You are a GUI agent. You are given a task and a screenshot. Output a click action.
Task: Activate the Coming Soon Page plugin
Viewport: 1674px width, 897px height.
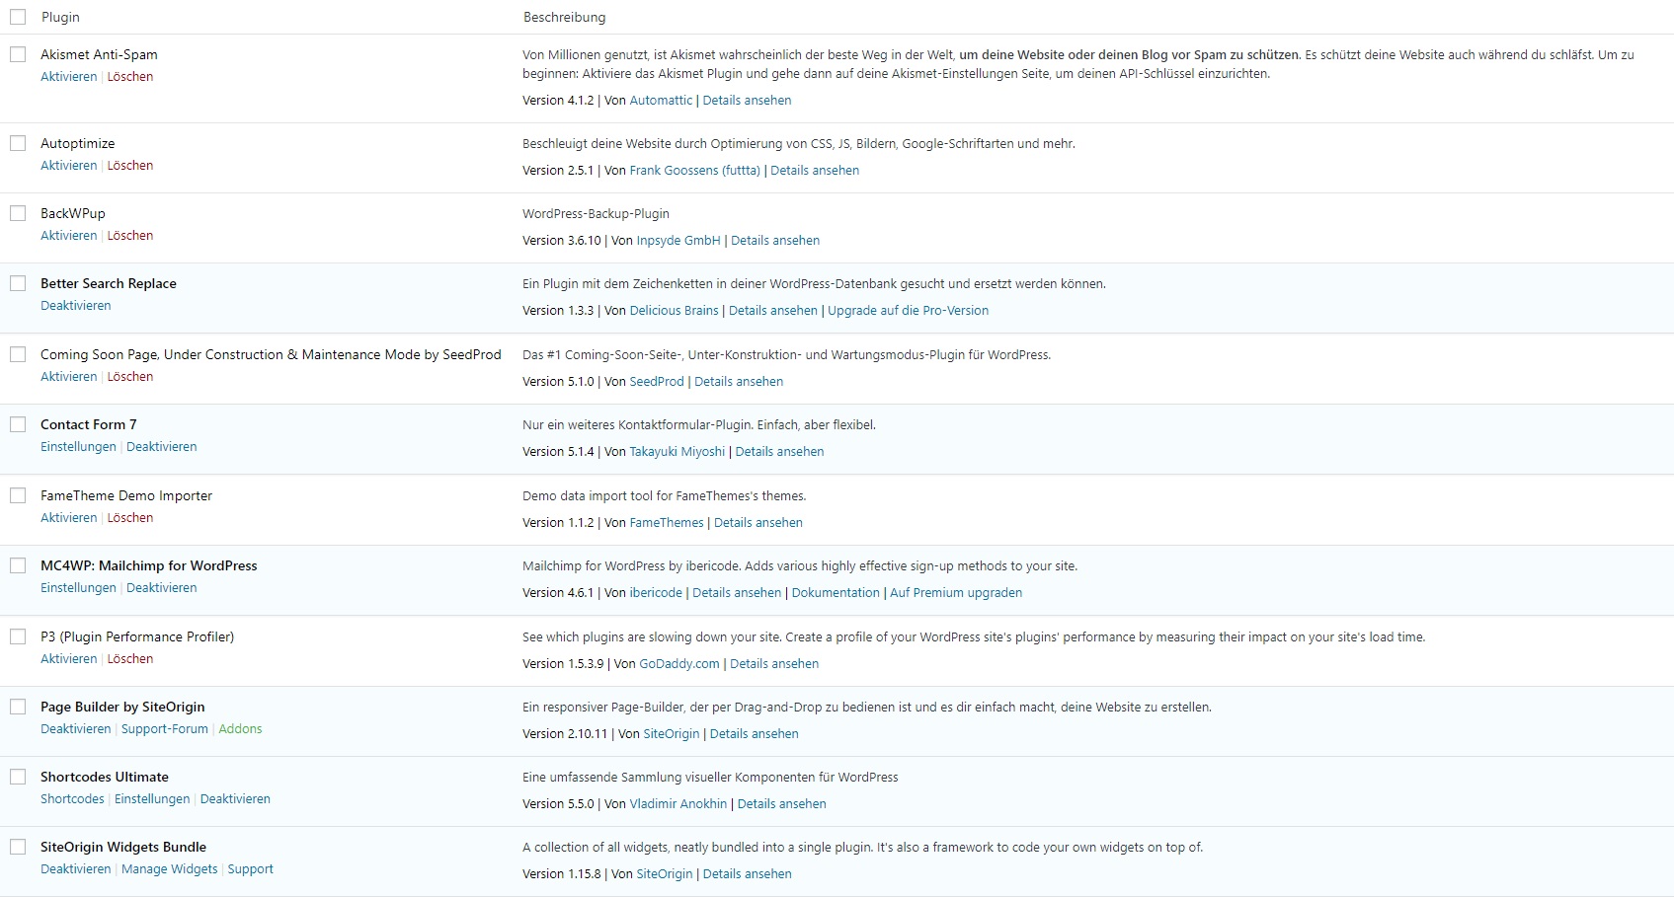68,377
